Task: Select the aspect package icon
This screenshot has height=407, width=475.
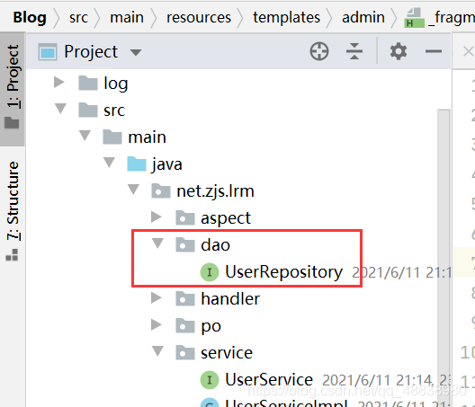Action: pos(185,217)
